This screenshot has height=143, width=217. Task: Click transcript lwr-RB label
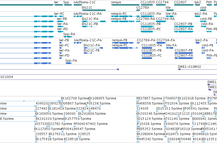tap(62, 19)
